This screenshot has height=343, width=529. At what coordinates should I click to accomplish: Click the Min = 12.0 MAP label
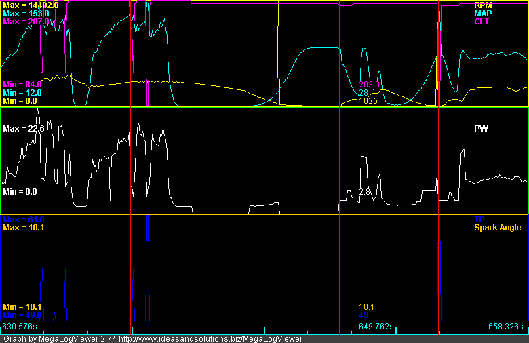coord(22,92)
